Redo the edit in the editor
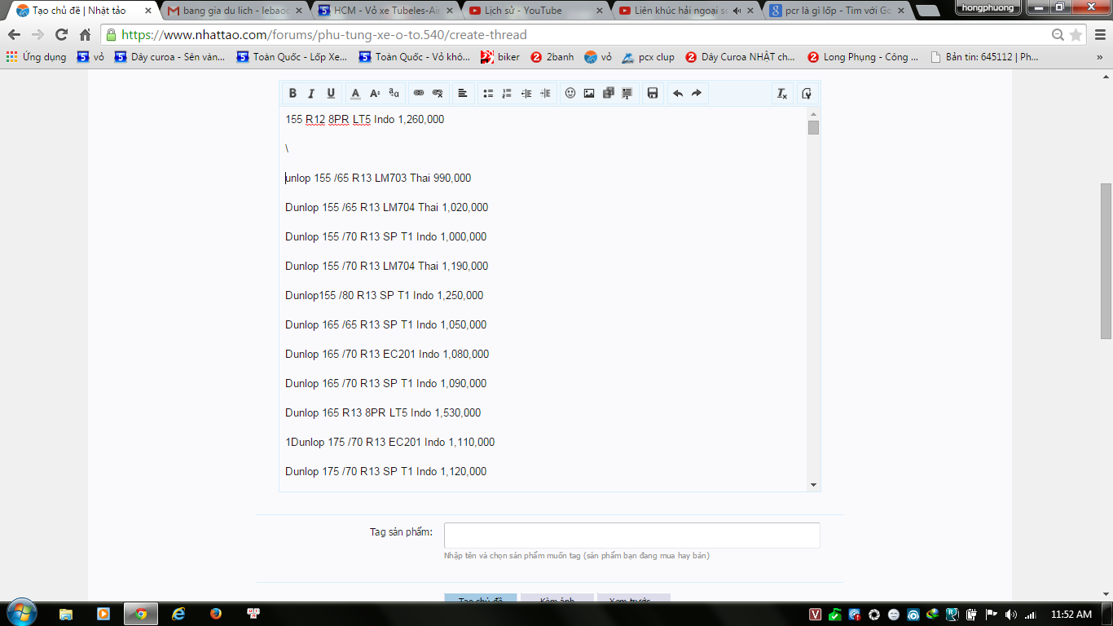Image resolution: width=1113 pixels, height=626 pixels. (697, 94)
